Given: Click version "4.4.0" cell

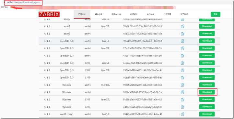Looking at the screenshot, I should (47, 114).
